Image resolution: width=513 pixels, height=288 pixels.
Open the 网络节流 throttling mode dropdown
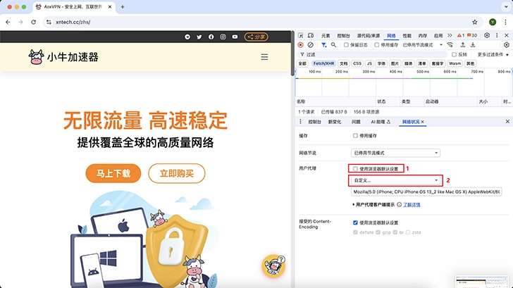click(395, 152)
